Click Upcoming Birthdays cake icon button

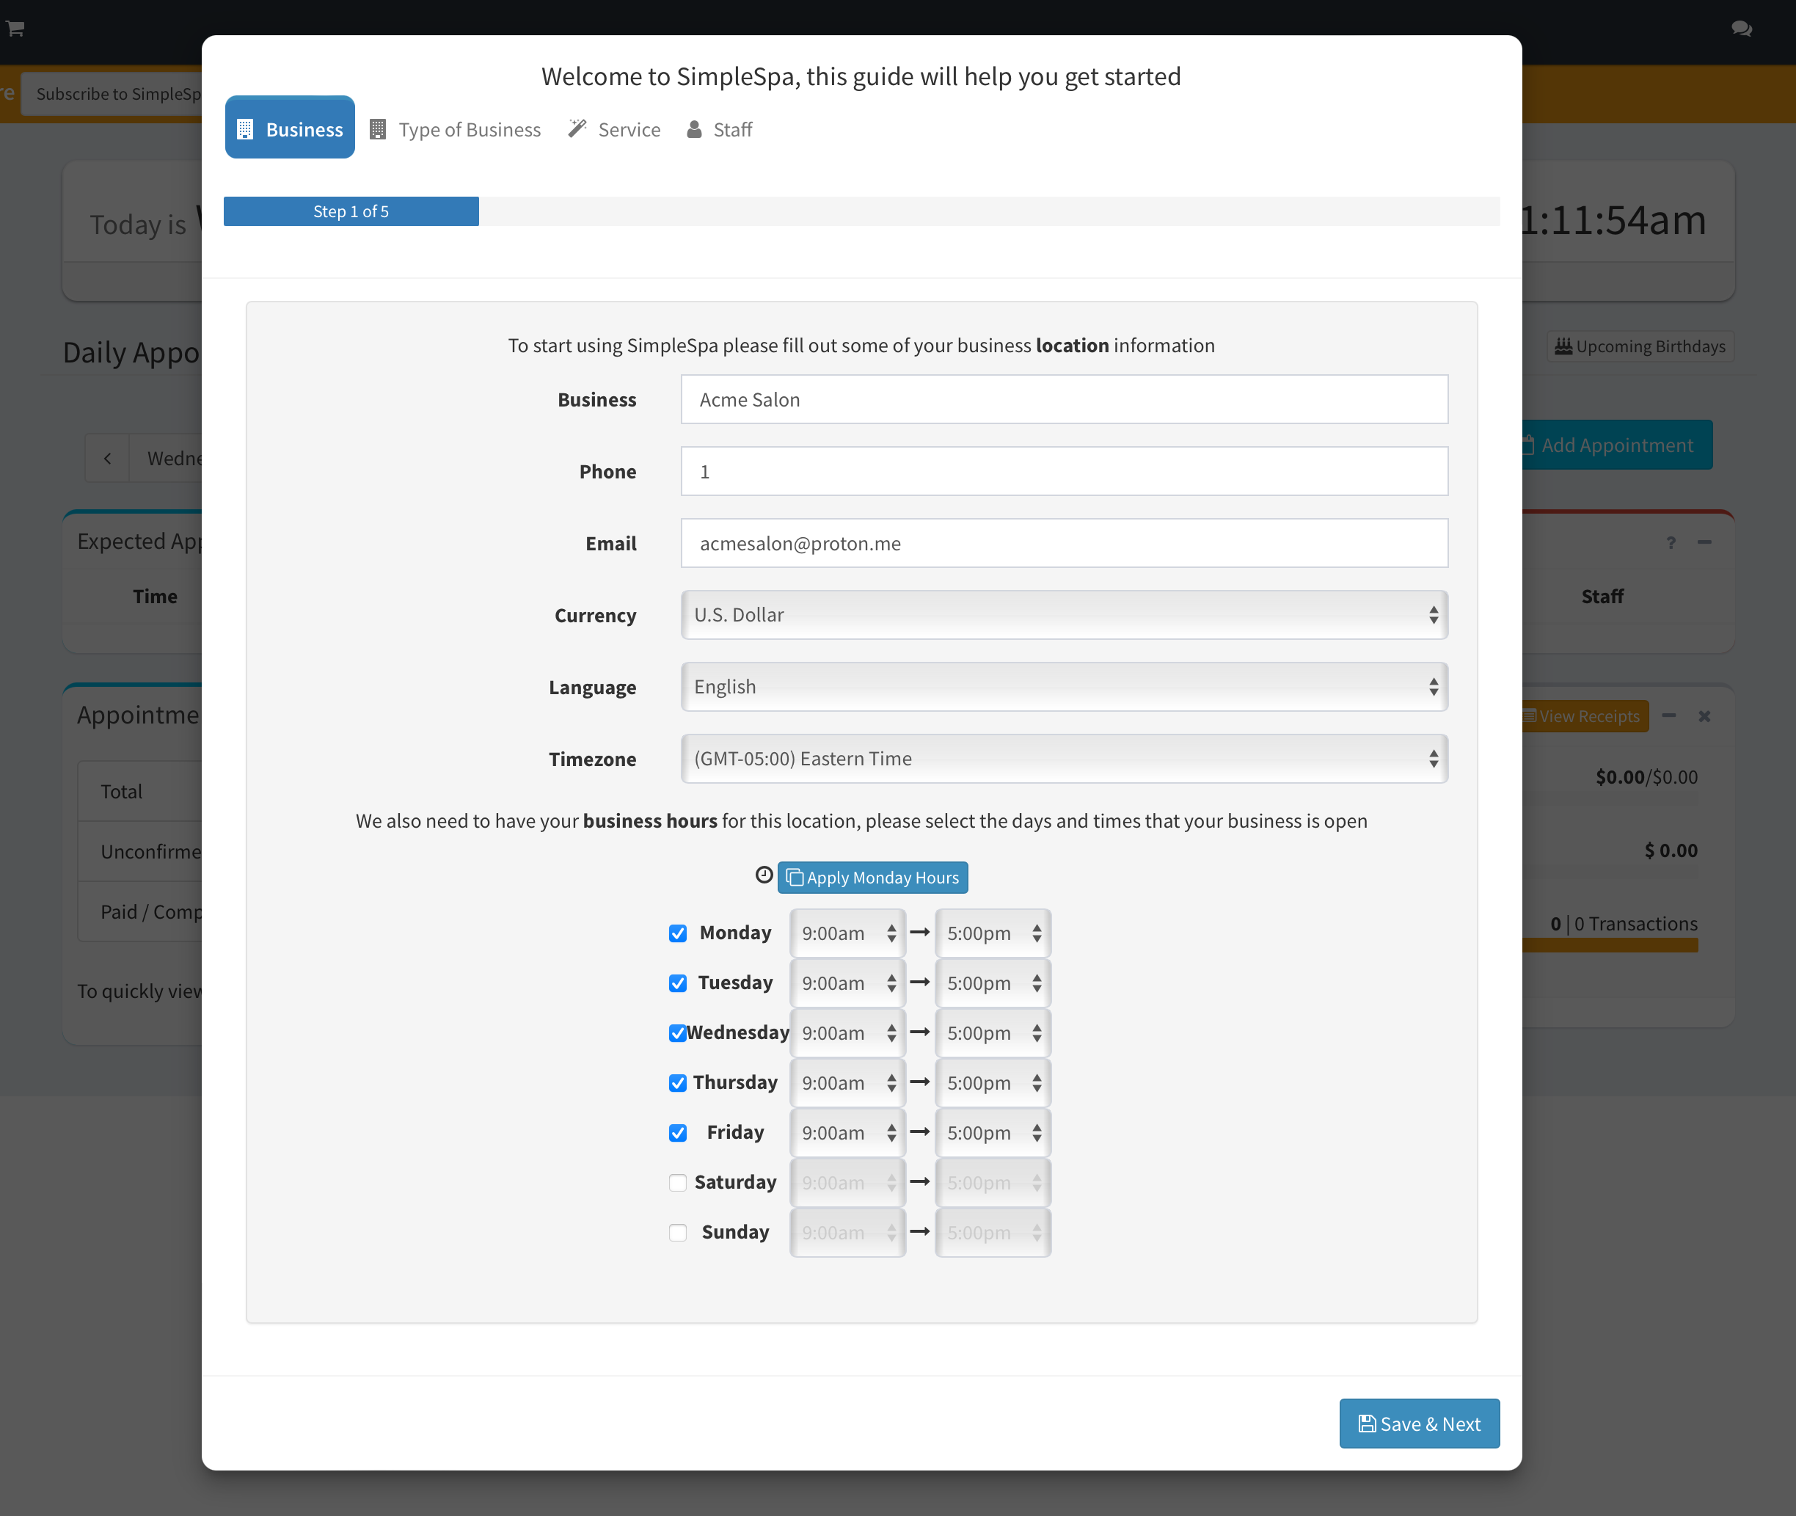(x=1640, y=346)
